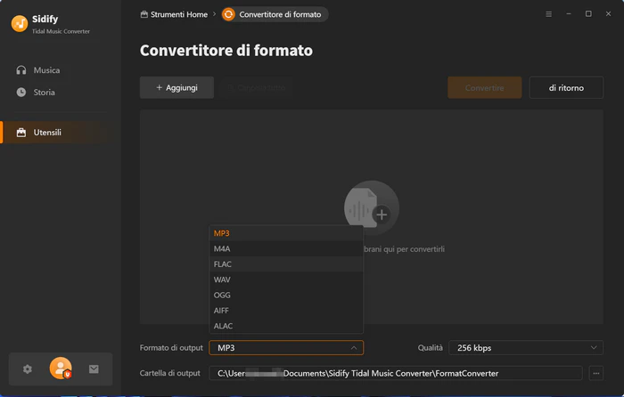Browse output folder with ellipsis button
This screenshot has height=397, width=624.
click(x=595, y=373)
